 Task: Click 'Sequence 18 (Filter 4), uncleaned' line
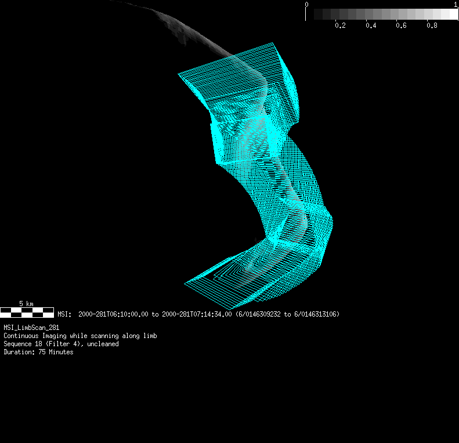pos(61,344)
